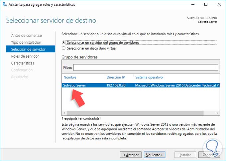Close the wizard window
Viewport: 226px width, 161px height.
[x=219, y=4]
